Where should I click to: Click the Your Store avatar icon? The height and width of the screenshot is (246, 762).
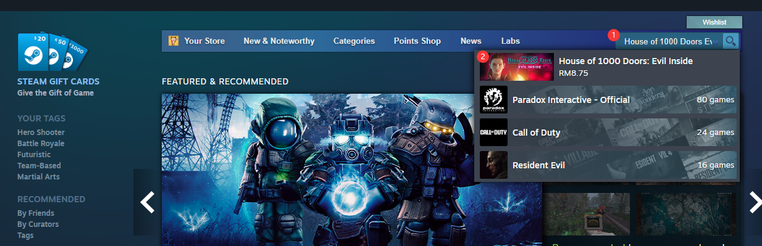[174, 41]
